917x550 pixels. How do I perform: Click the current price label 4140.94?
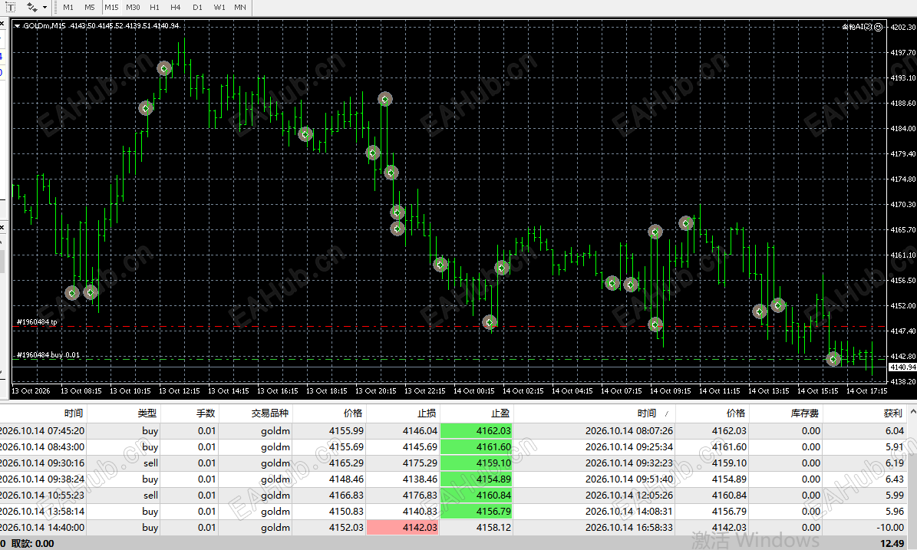[902, 367]
